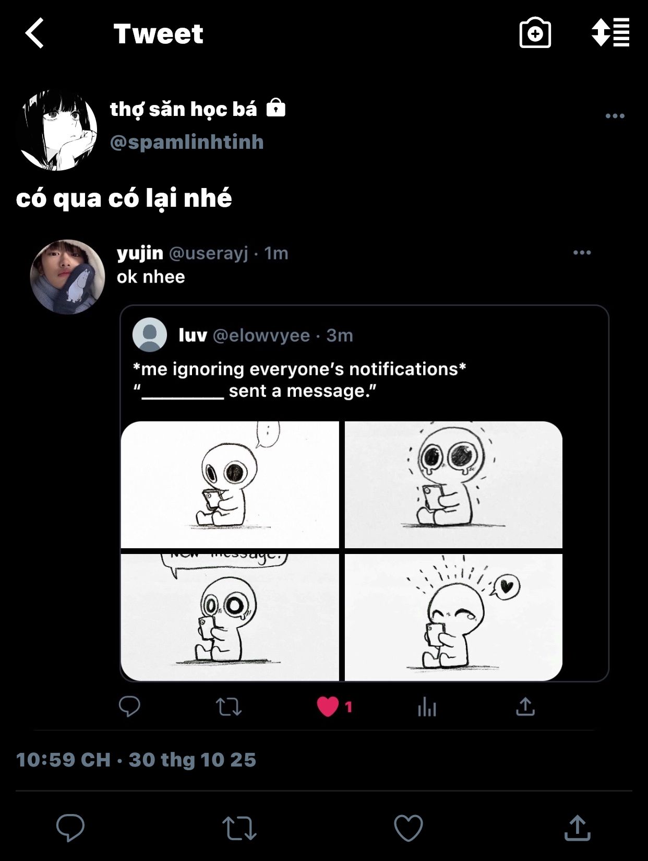The image size is (648, 861).
Task: Retweet the main tweet from the bottom bar
Action: [239, 828]
